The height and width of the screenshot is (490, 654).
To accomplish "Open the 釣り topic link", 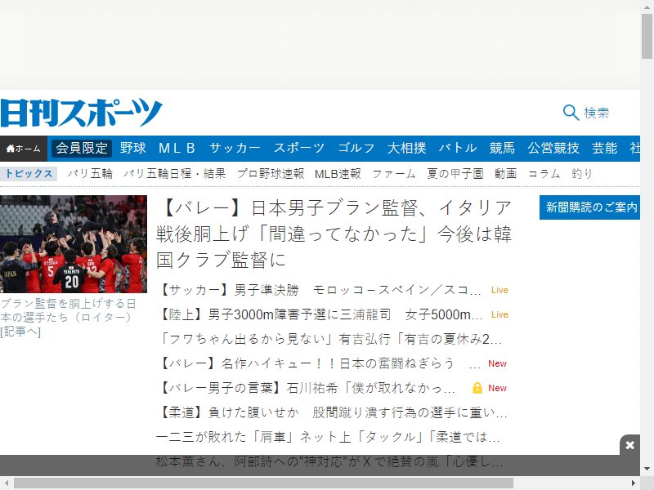I will pos(582,174).
